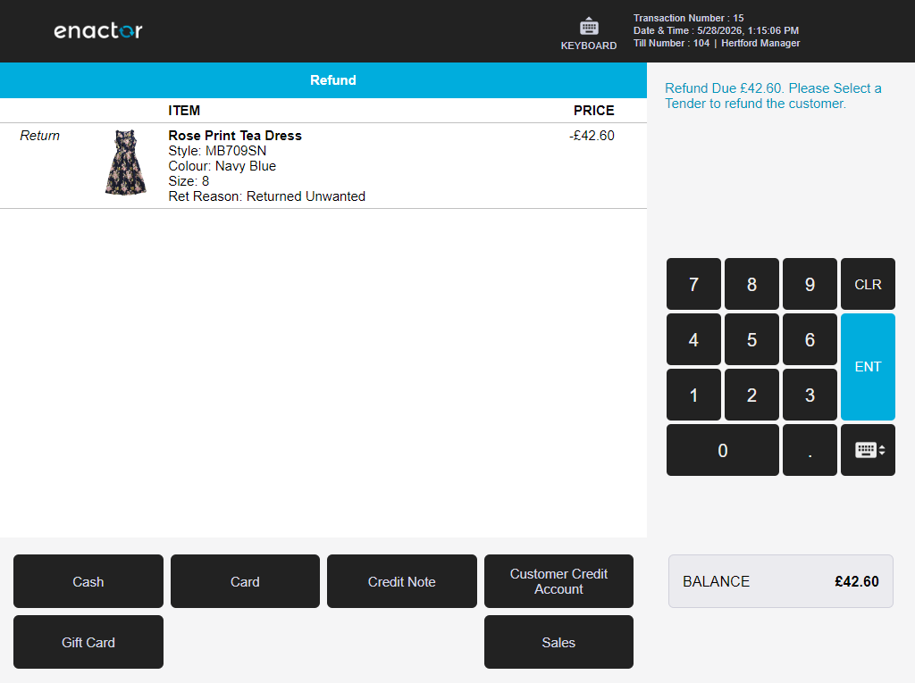Choose Card as refund tender
Viewport: 915px width, 683px height.
click(245, 581)
